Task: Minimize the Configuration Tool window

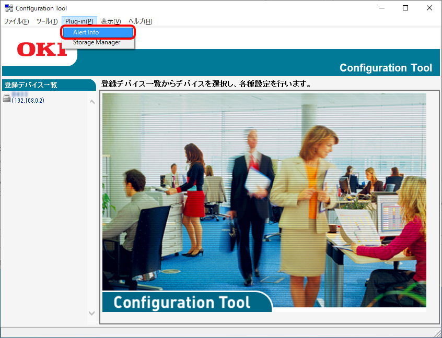Action: click(x=381, y=8)
